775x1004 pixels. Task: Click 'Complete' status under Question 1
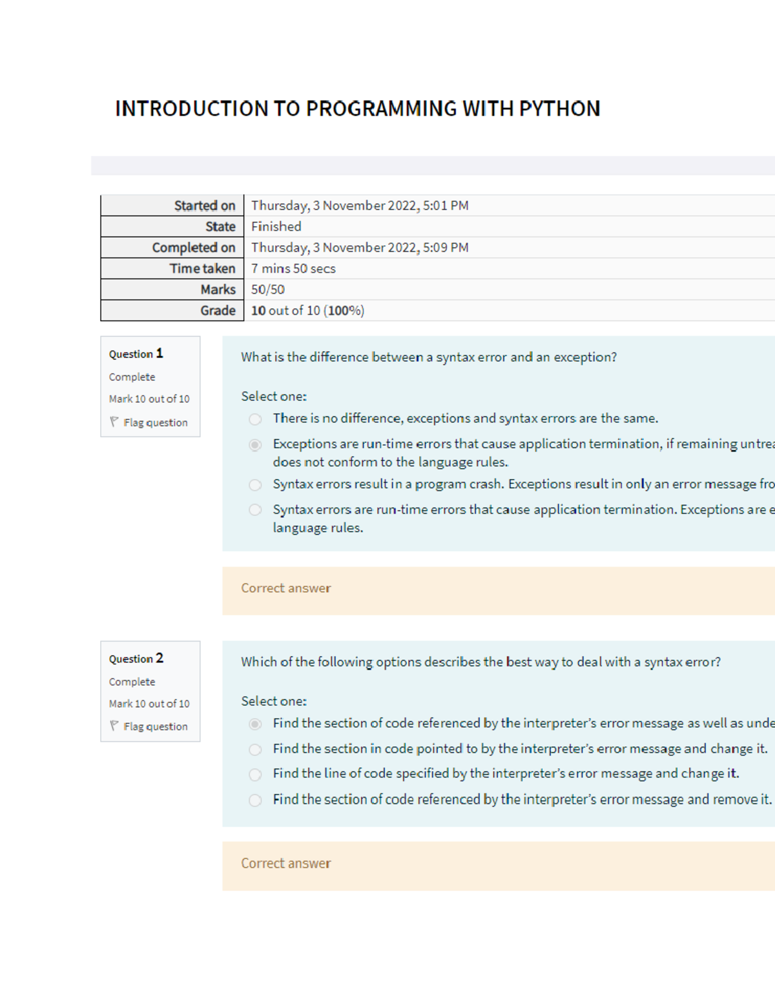(132, 377)
